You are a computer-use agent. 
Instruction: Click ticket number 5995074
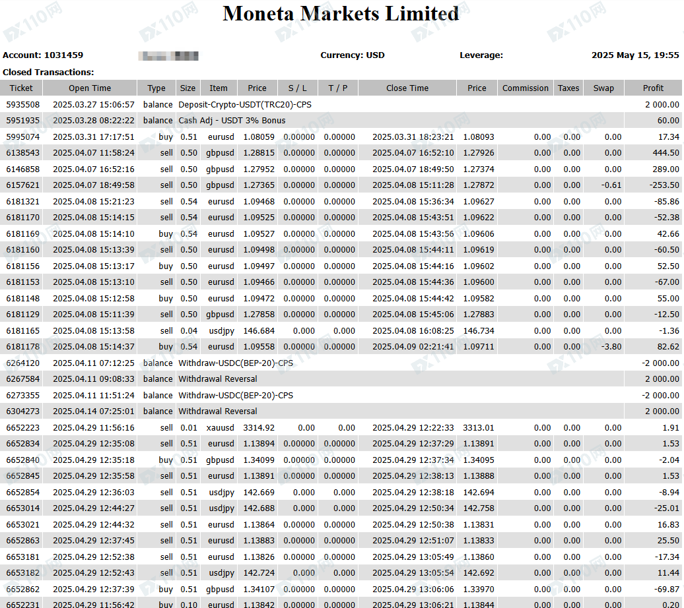point(22,137)
